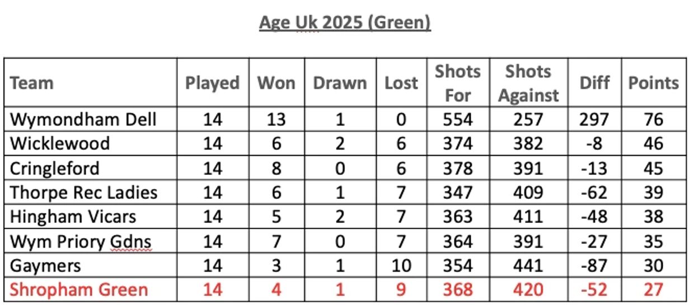Click the Wym Priory Gdns cell
Viewport: 694px width, 307px height.
coord(81,241)
